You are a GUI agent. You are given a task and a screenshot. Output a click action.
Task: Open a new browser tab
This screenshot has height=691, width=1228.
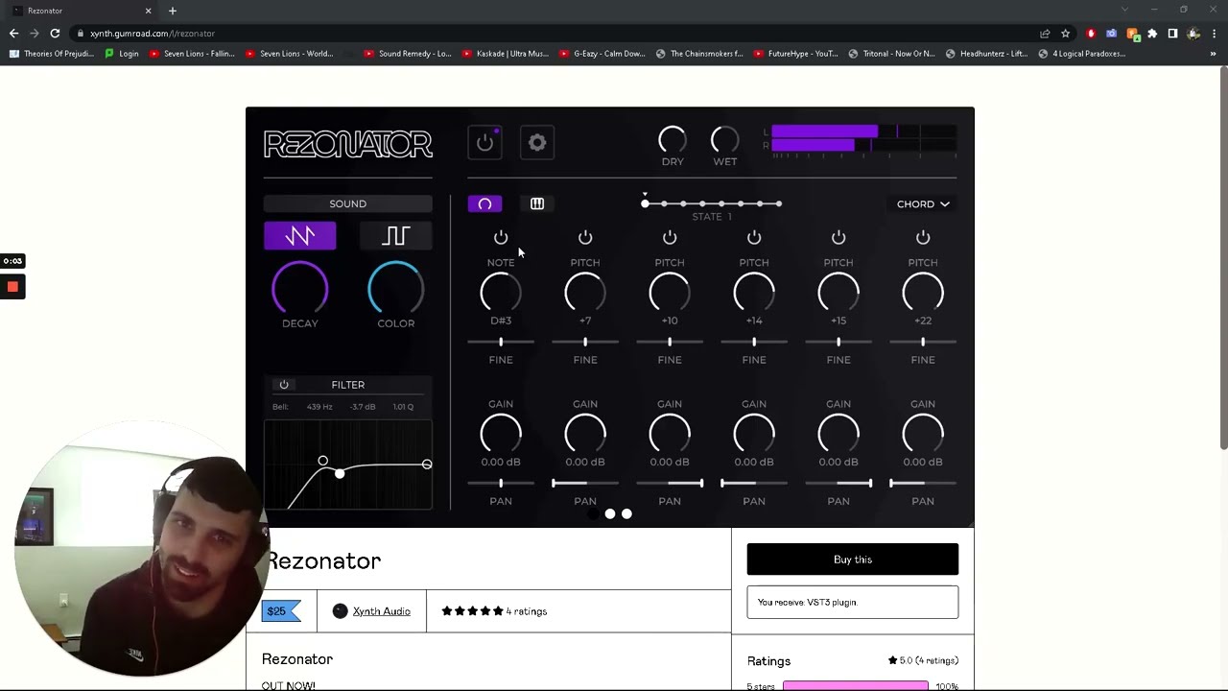coord(173,11)
